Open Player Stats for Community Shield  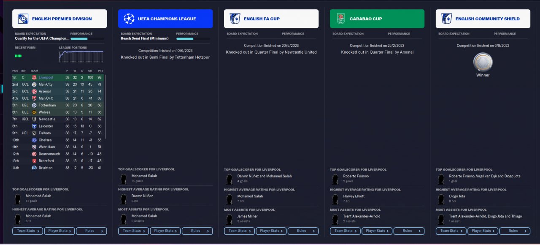tap(483, 231)
